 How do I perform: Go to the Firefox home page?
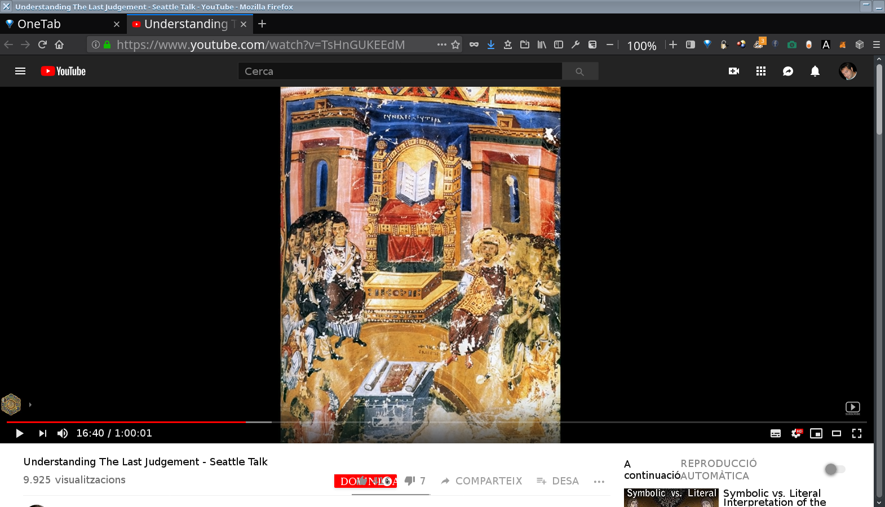[59, 45]
